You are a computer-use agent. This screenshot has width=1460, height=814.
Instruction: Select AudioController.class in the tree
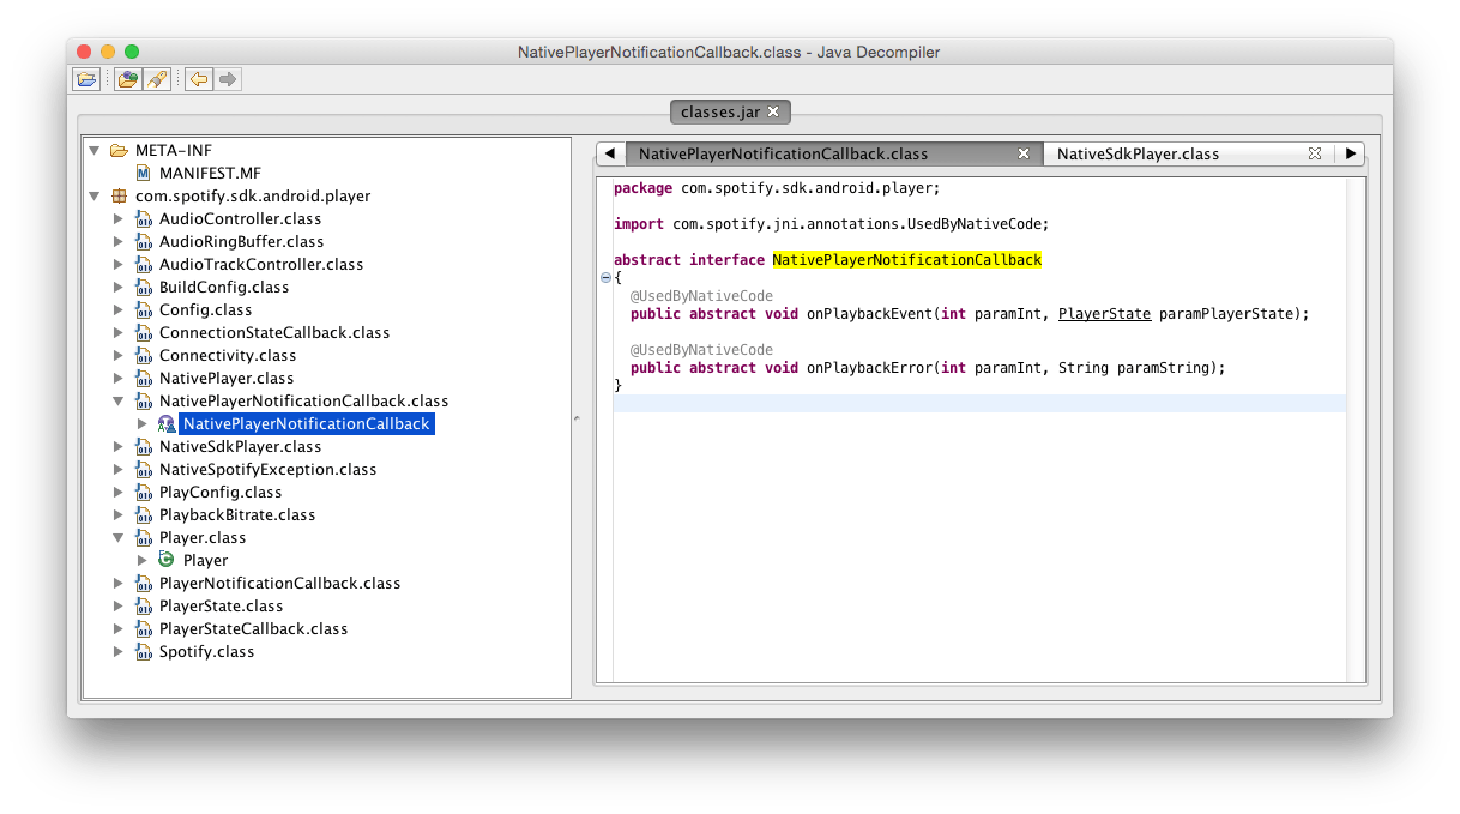coord(240,219)
